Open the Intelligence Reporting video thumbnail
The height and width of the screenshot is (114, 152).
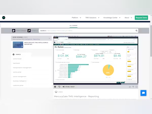pyautogui.click(x=18, y=45)
